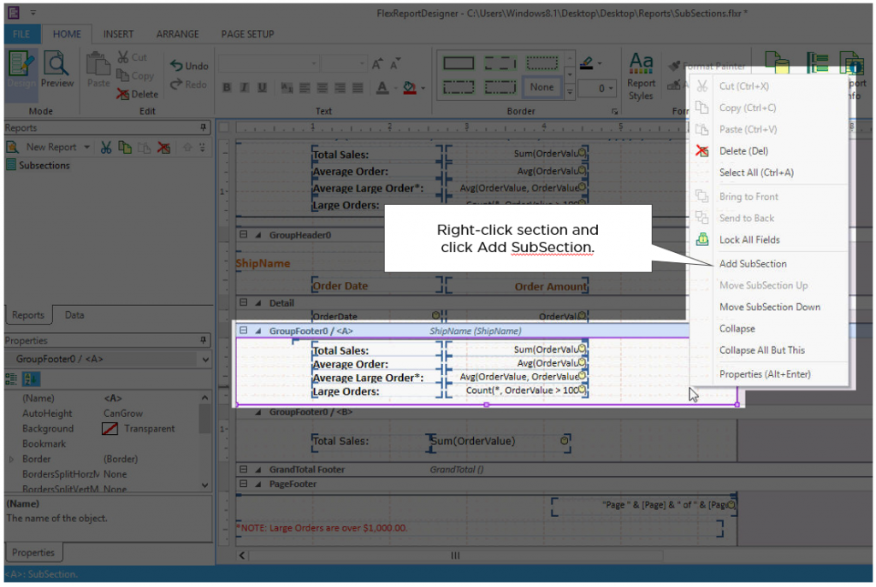The width and height of the screenshot is (876, 587).
Task: Open Properties tab at bottom
Action: click(x=33, y=553)
